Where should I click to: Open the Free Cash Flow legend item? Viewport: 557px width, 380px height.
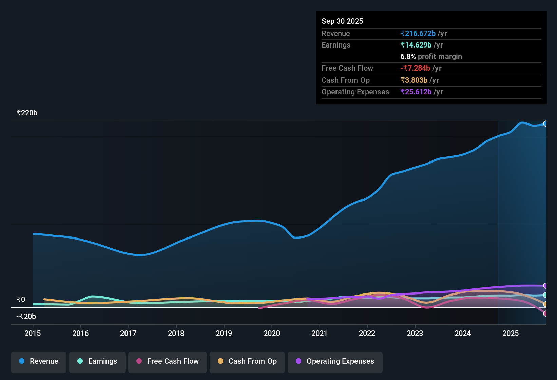click(167, 362)
